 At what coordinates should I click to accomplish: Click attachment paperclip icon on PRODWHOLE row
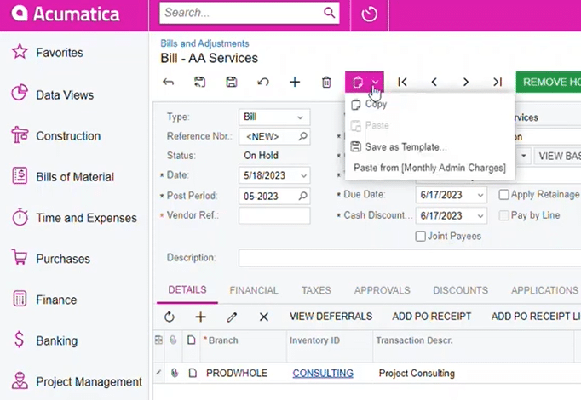(174, 373)
